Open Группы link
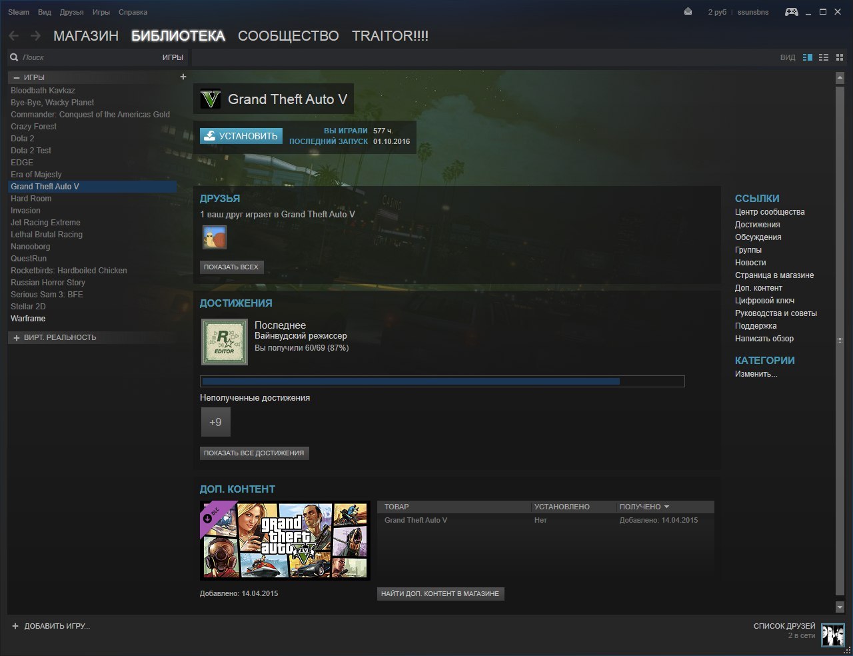The width and height of the screenshot is (853, 656). (x=748, y=250)
